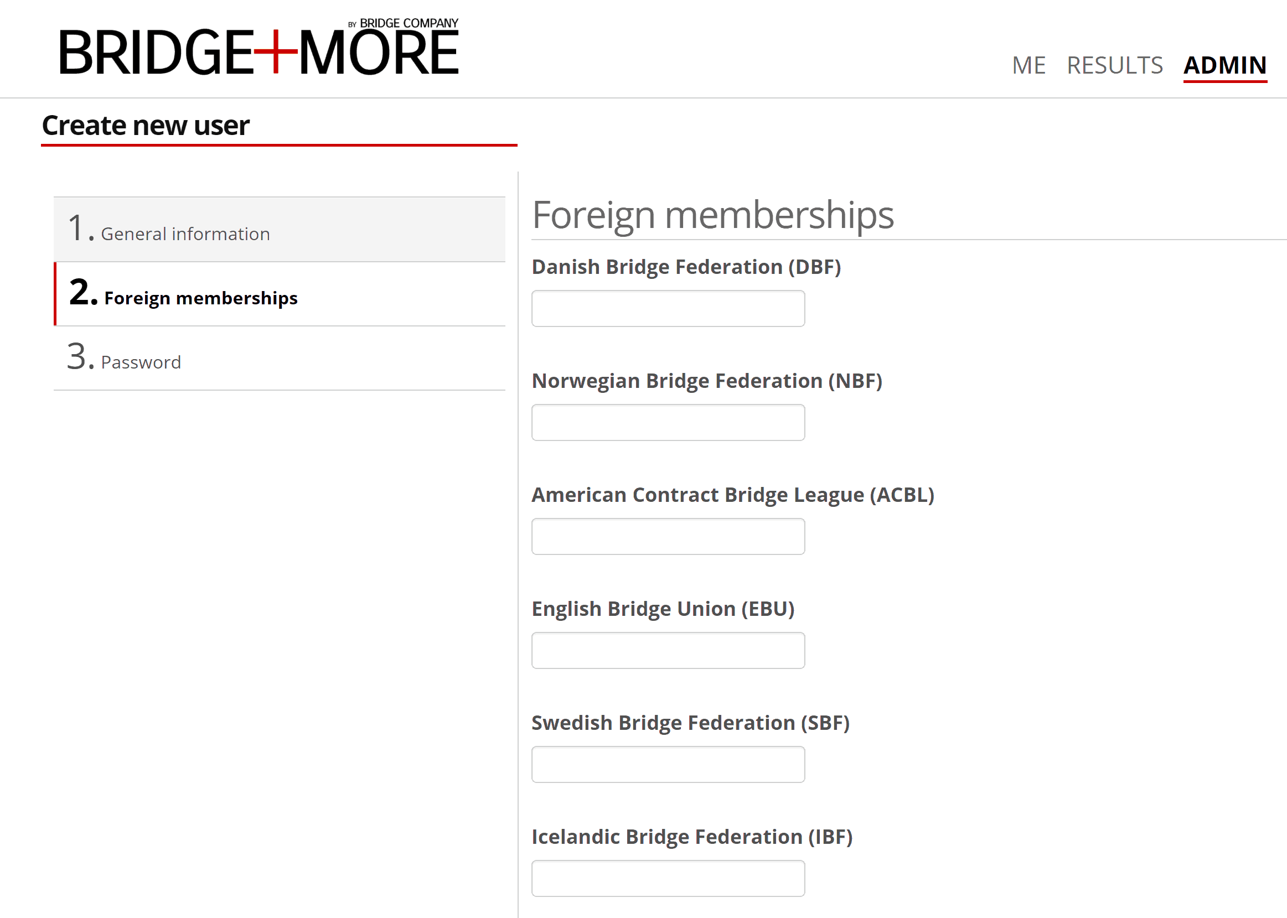This screenshot has height=918, width=1287.
Task: Switch to step 1 General information
Action: (280, 230)
